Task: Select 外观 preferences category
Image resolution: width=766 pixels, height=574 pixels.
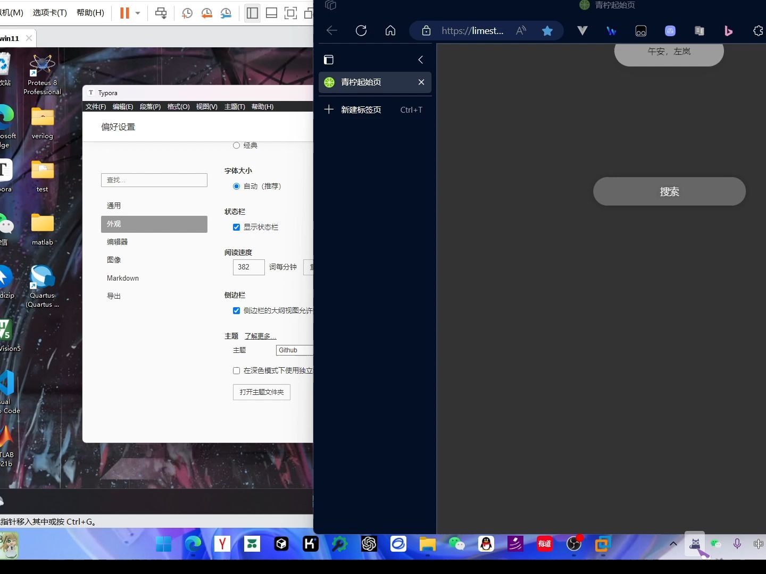Action: 154,224
